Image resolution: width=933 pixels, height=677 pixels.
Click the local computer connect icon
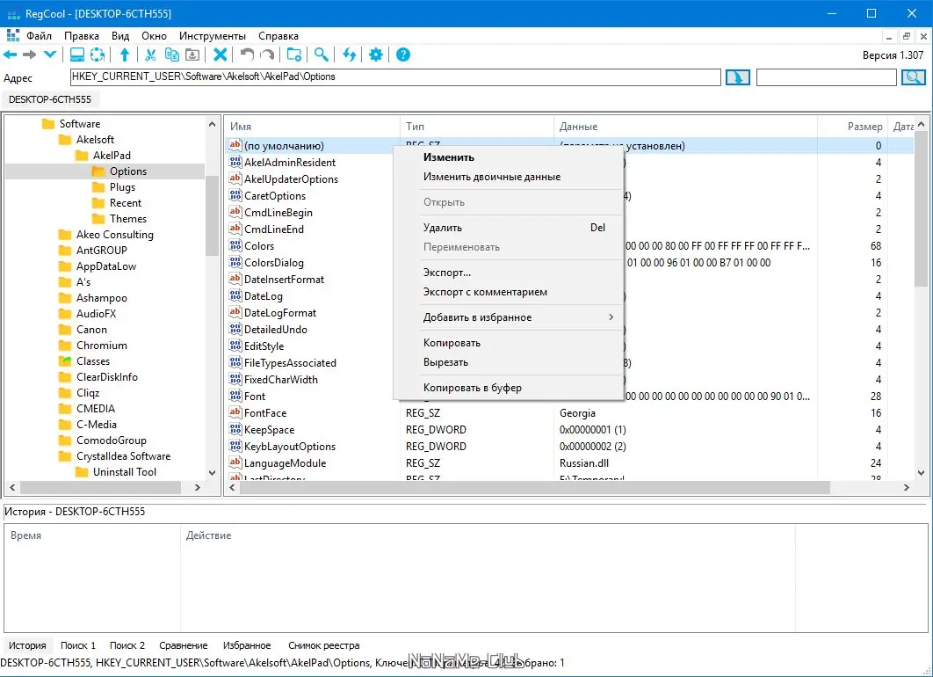(x=77, y=55)
